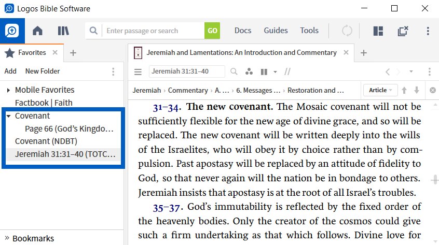Open the main toolbar kebab menu

(428, 31)
